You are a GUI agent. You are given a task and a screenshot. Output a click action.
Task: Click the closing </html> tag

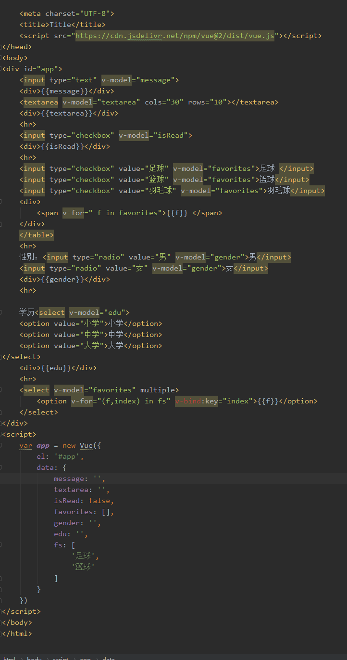pyautogui.click(x=17, y=634)
